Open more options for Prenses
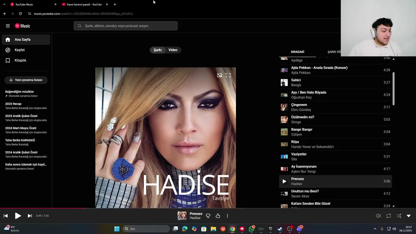The width and height of the screenshot is (416, 234). 227,216
